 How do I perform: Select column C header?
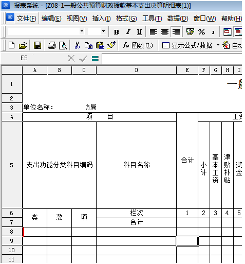pos(84,71)
